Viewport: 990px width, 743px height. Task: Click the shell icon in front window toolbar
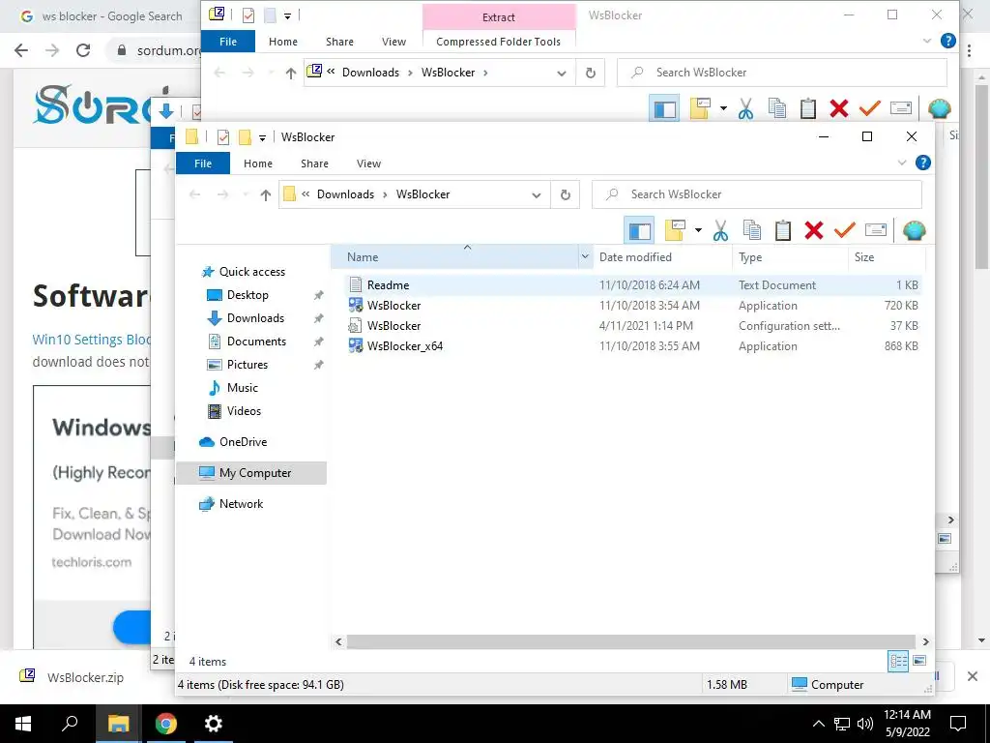pos(915,230)
